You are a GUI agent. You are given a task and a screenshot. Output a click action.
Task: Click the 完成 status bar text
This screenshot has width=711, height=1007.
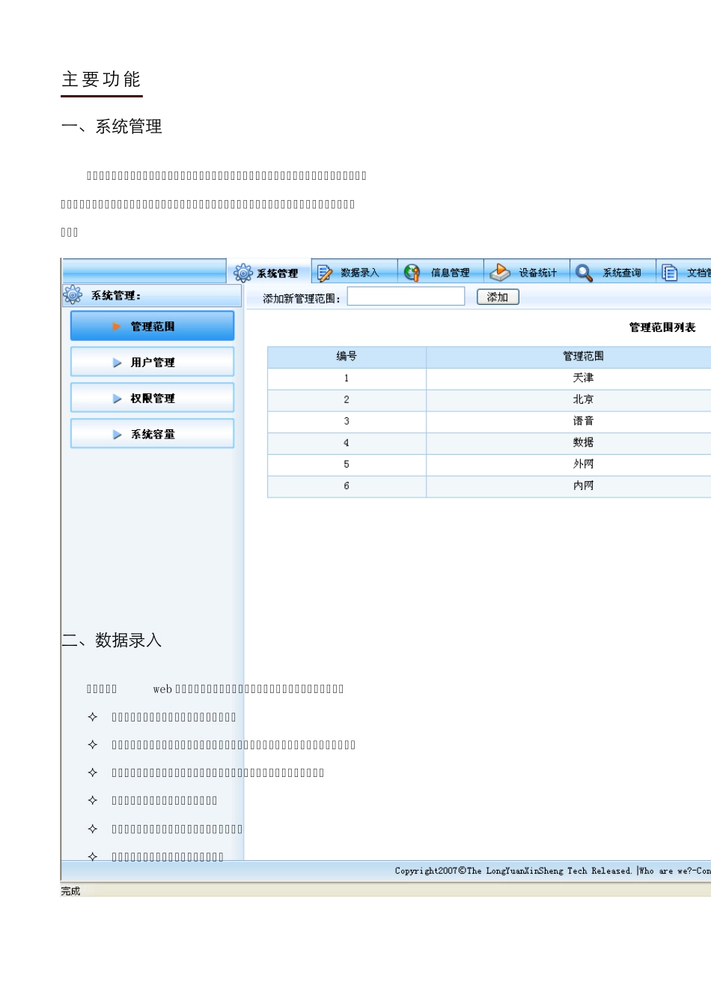(70, 891)
